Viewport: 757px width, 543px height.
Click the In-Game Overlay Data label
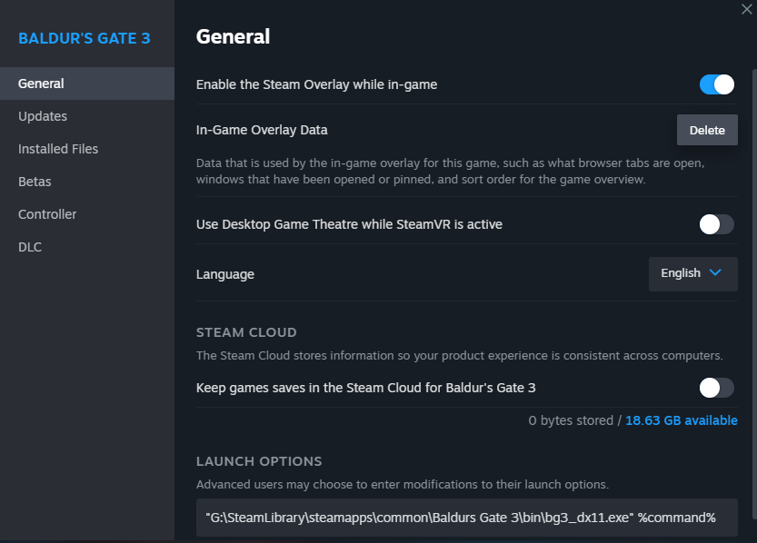pos(262,130)
